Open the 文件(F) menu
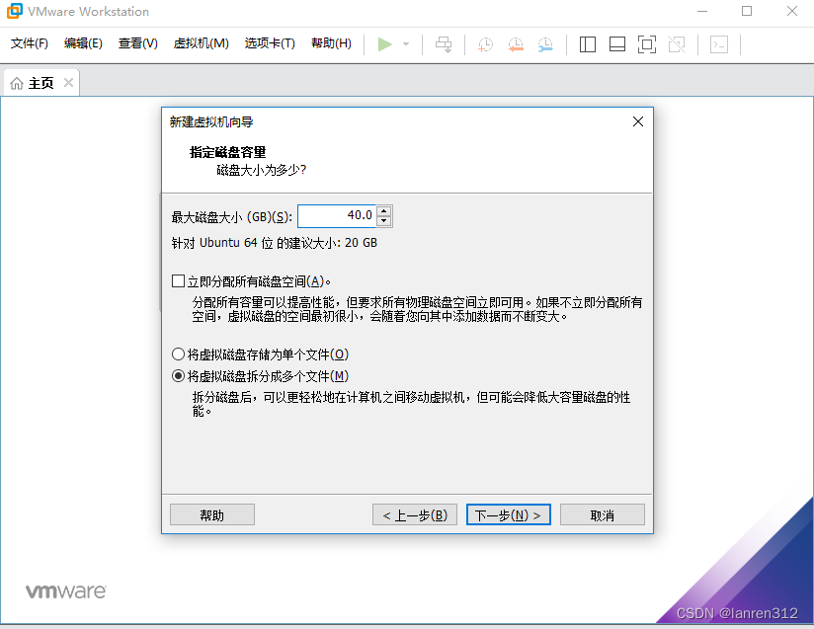The image size is (814, 629). point(29,43)
